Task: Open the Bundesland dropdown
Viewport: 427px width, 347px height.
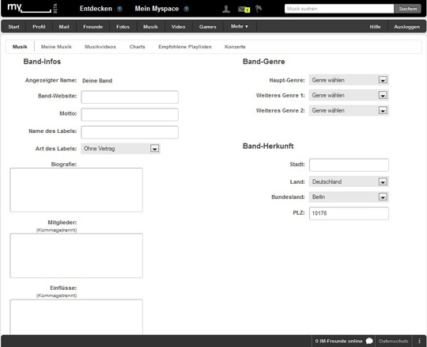Action: 349,197
